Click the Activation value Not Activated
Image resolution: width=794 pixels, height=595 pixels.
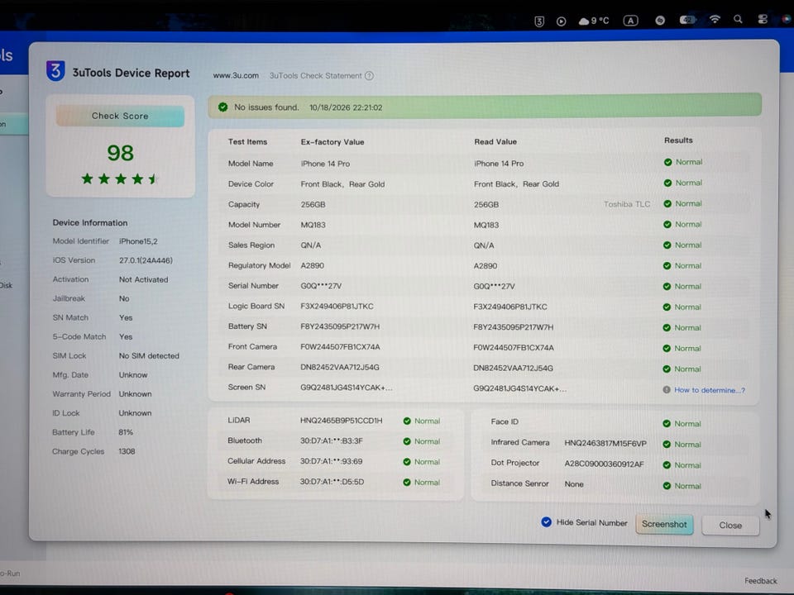pyautogui.click(x=143, y=280)
